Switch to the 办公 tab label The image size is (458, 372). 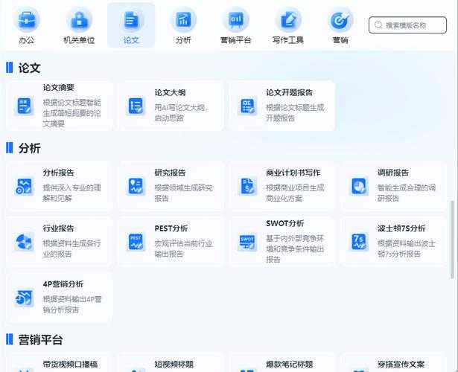[27, 40]
